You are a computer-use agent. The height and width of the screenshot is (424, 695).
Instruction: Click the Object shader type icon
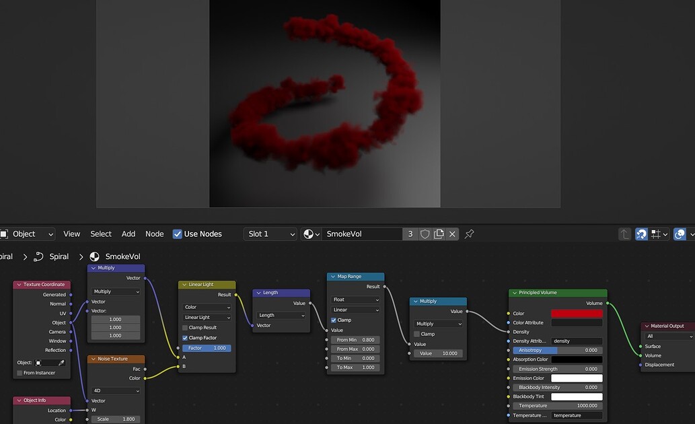4,234
